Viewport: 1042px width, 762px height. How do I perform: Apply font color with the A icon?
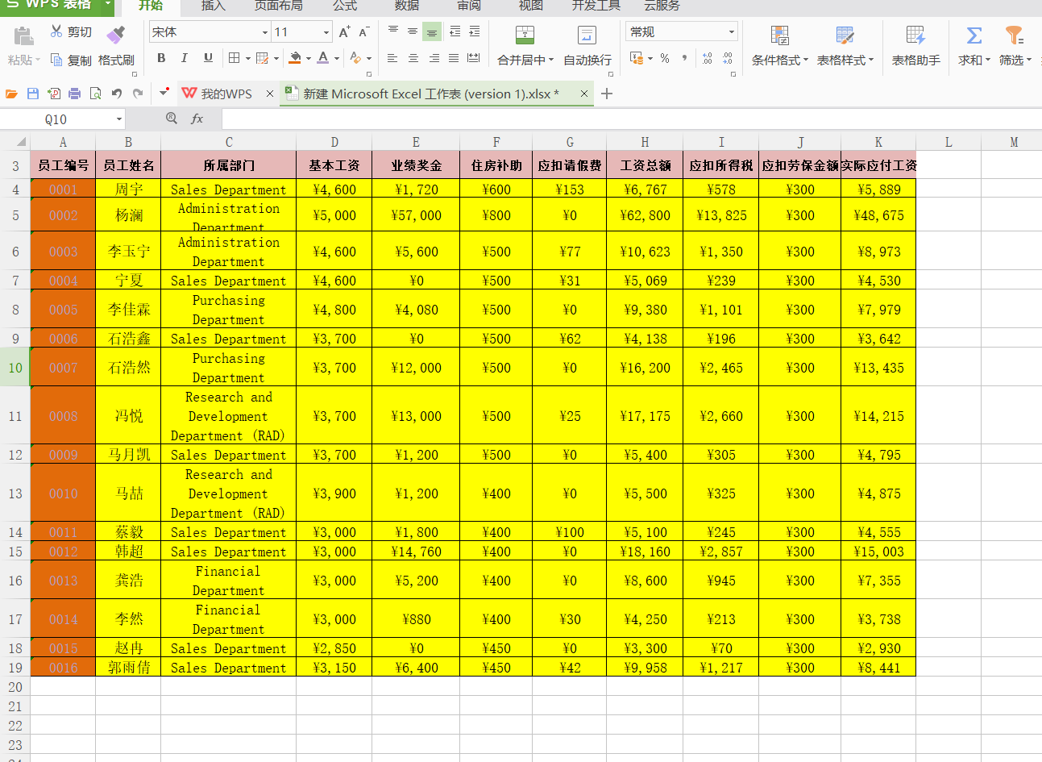pyautogui.click(x=323, y=58)
